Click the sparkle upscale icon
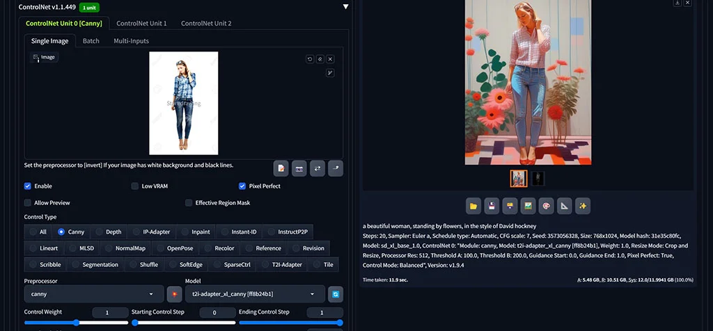Screen dimensions: 713x331 (x=582, y=206)
